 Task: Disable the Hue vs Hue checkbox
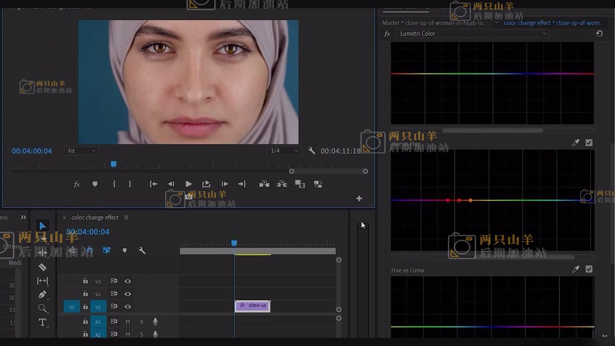pos(589,143)
